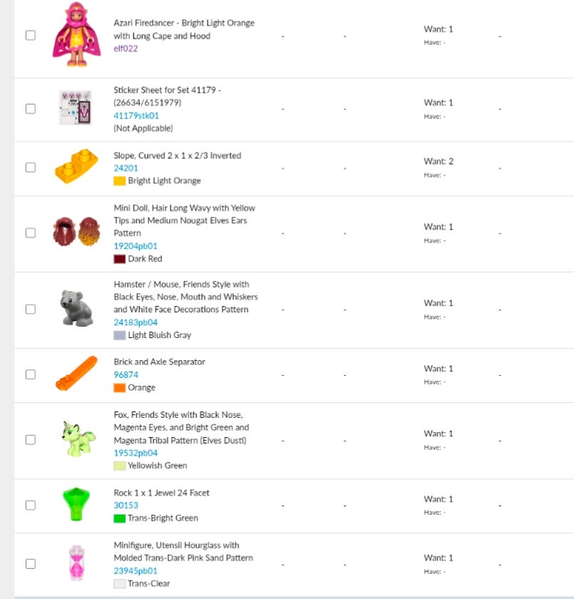Open the dark red wavy hair image
Screen dimensions: 574x599
(x=76, y=232)
